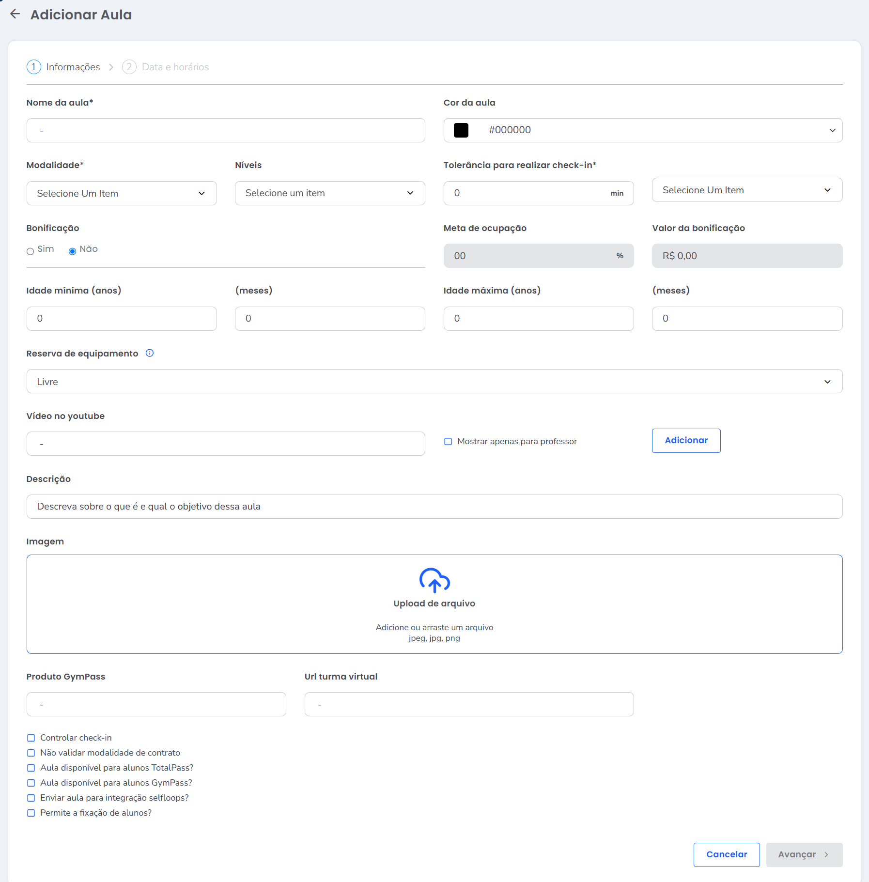Open the Modalidade dropdown
This screenshot has height=882, width=869.
click(122, 193)
